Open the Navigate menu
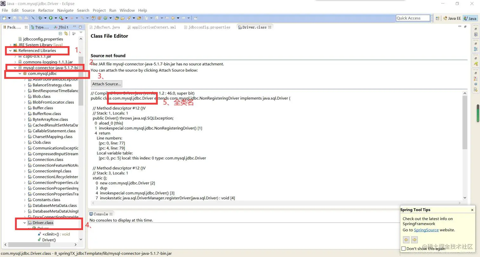 click(x=65, y=10)
